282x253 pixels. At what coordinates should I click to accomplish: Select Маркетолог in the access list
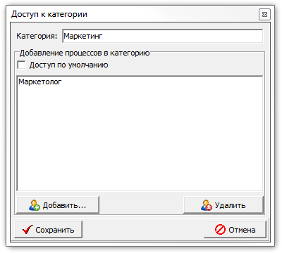point(40,82)
